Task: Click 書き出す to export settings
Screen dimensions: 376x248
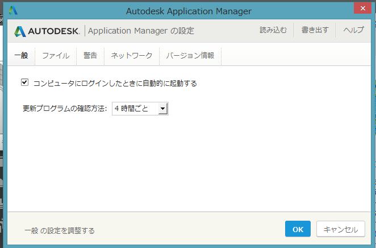Action: [315, 30]
